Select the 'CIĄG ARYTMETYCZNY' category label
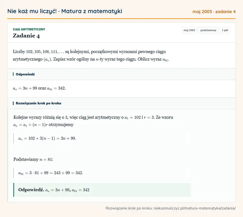This screenshot has width=243, height=217. click(29, 29)
